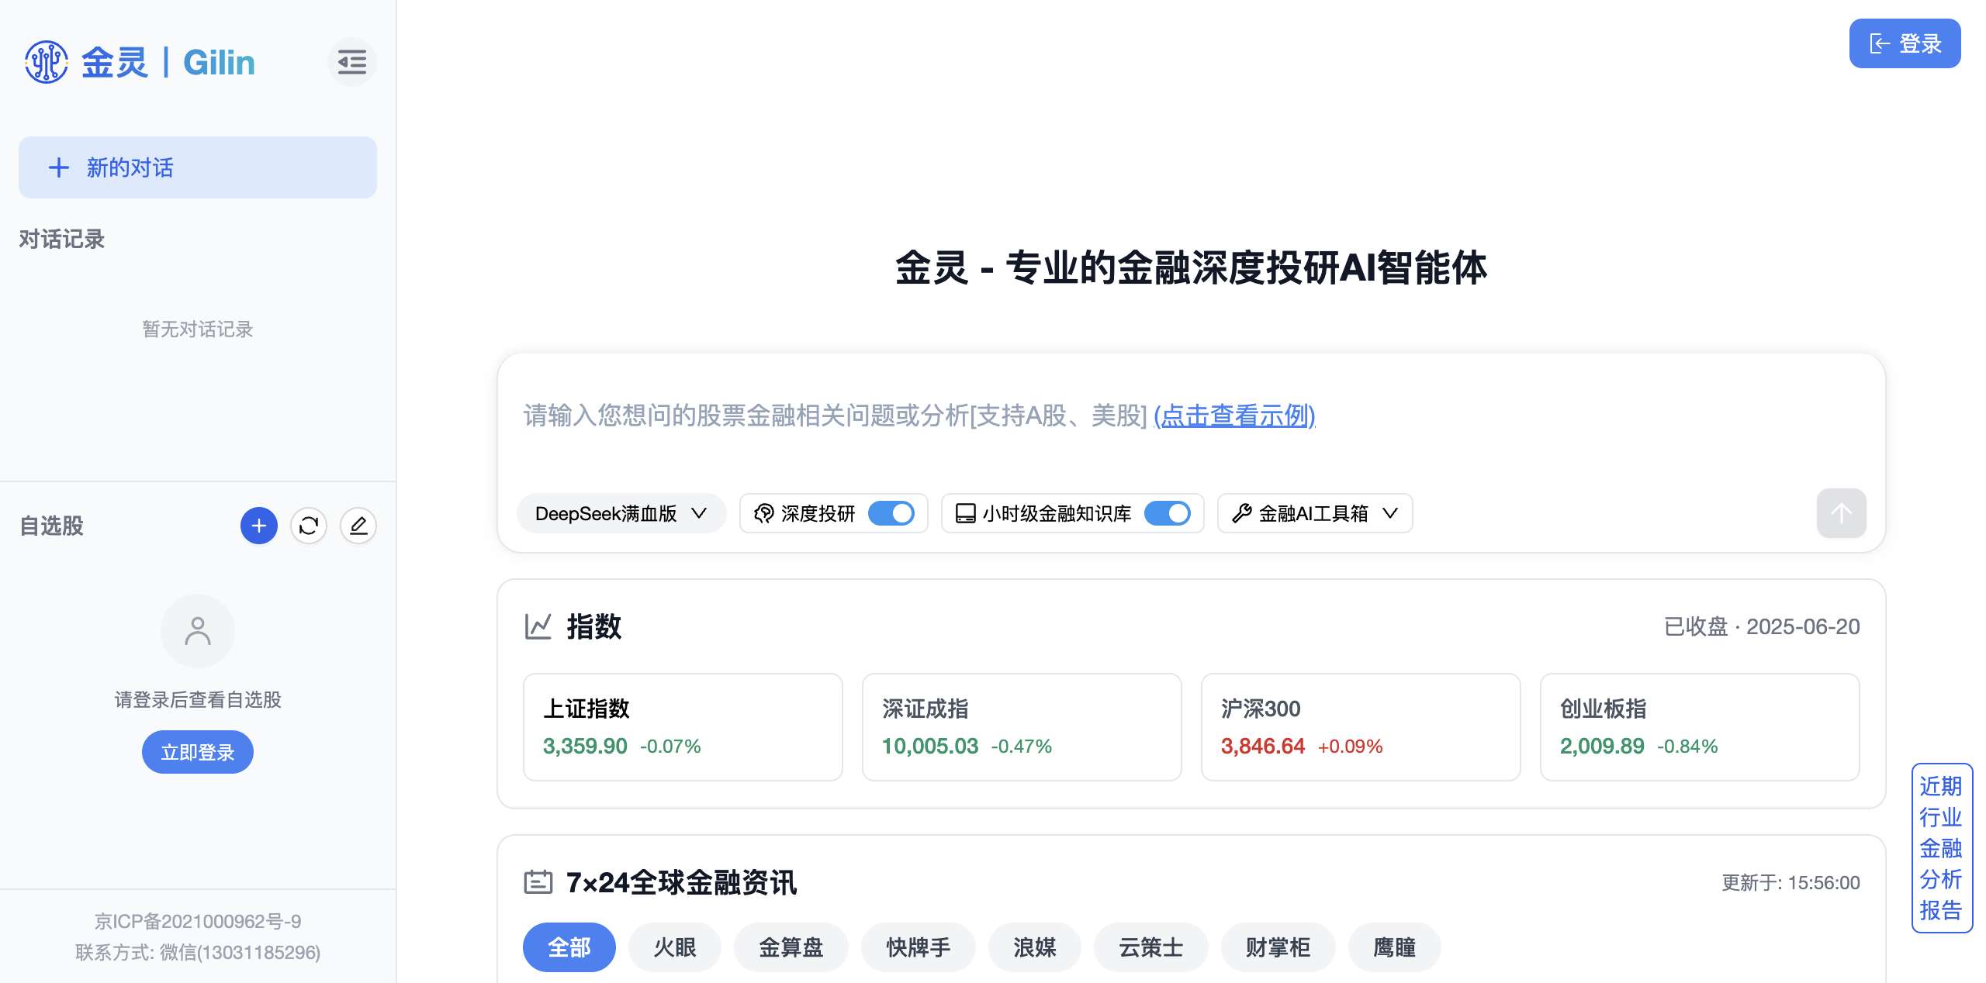Select the 财掌柜 news tab
Image resolution: width=1986 pixels, height=983 pixels.
[1278, 947]
